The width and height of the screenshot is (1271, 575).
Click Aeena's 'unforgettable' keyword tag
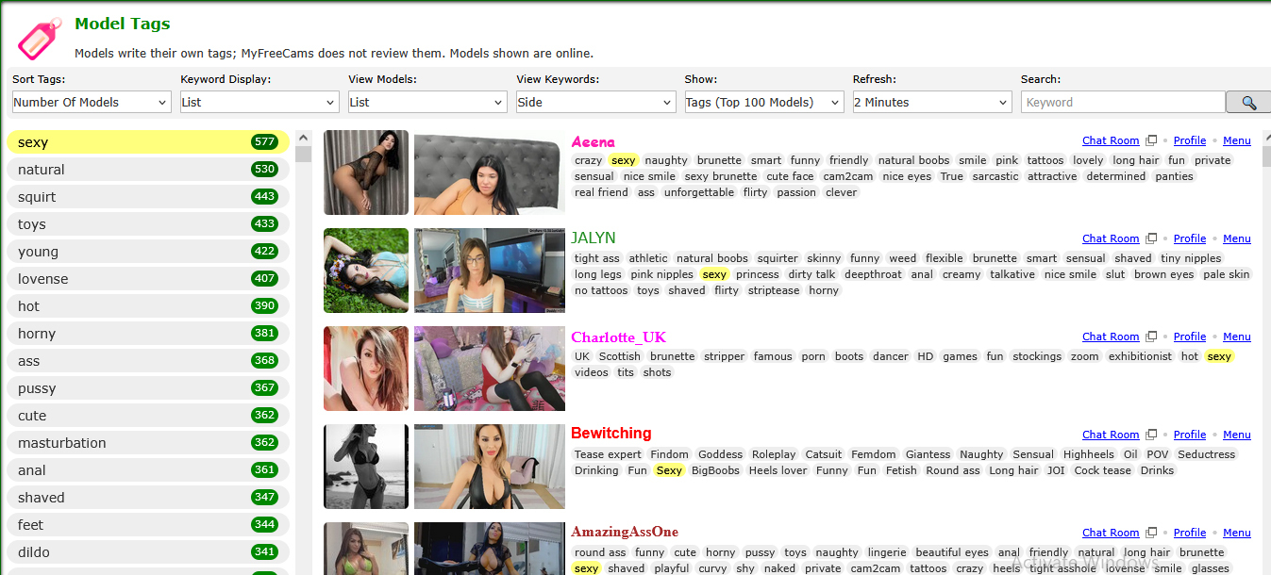[x=699, y=192]
